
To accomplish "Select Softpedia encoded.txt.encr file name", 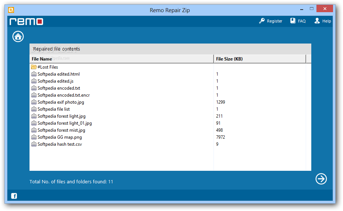I will pos(64,95).
